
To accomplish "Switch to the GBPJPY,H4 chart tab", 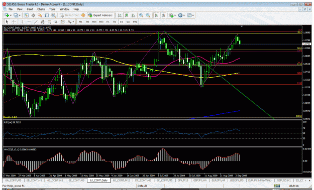I will (x=199, y=180).
